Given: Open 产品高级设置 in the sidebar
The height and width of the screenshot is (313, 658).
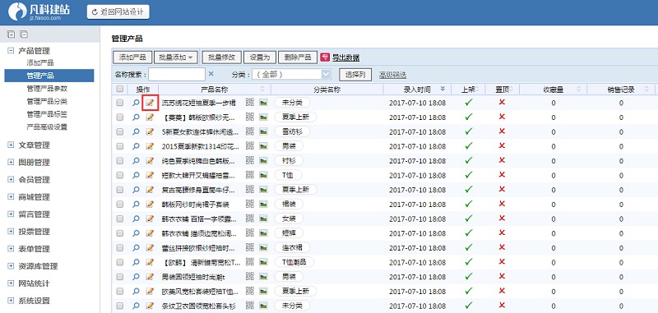Looking at the screenshot, I should click(x=47, y=127).
